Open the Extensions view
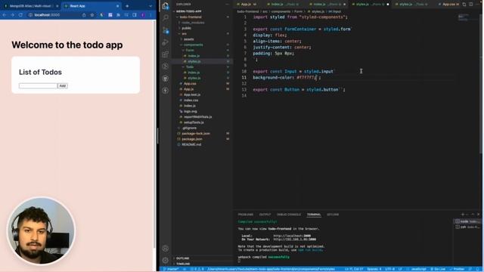 [166, 54]
